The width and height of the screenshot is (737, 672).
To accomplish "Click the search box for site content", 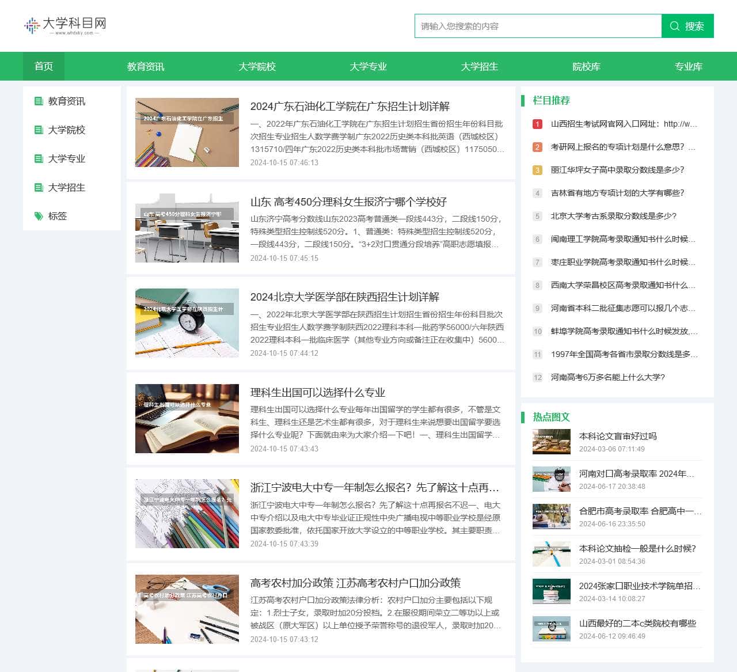I will [538, 26].
